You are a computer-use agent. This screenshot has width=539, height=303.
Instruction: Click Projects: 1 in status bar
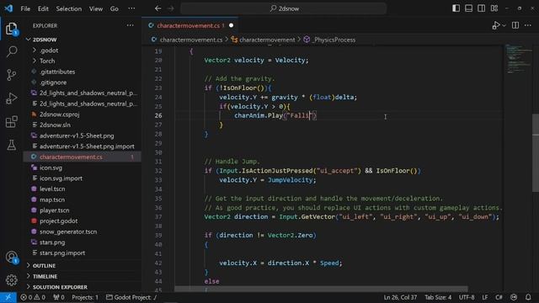(85, 297)
